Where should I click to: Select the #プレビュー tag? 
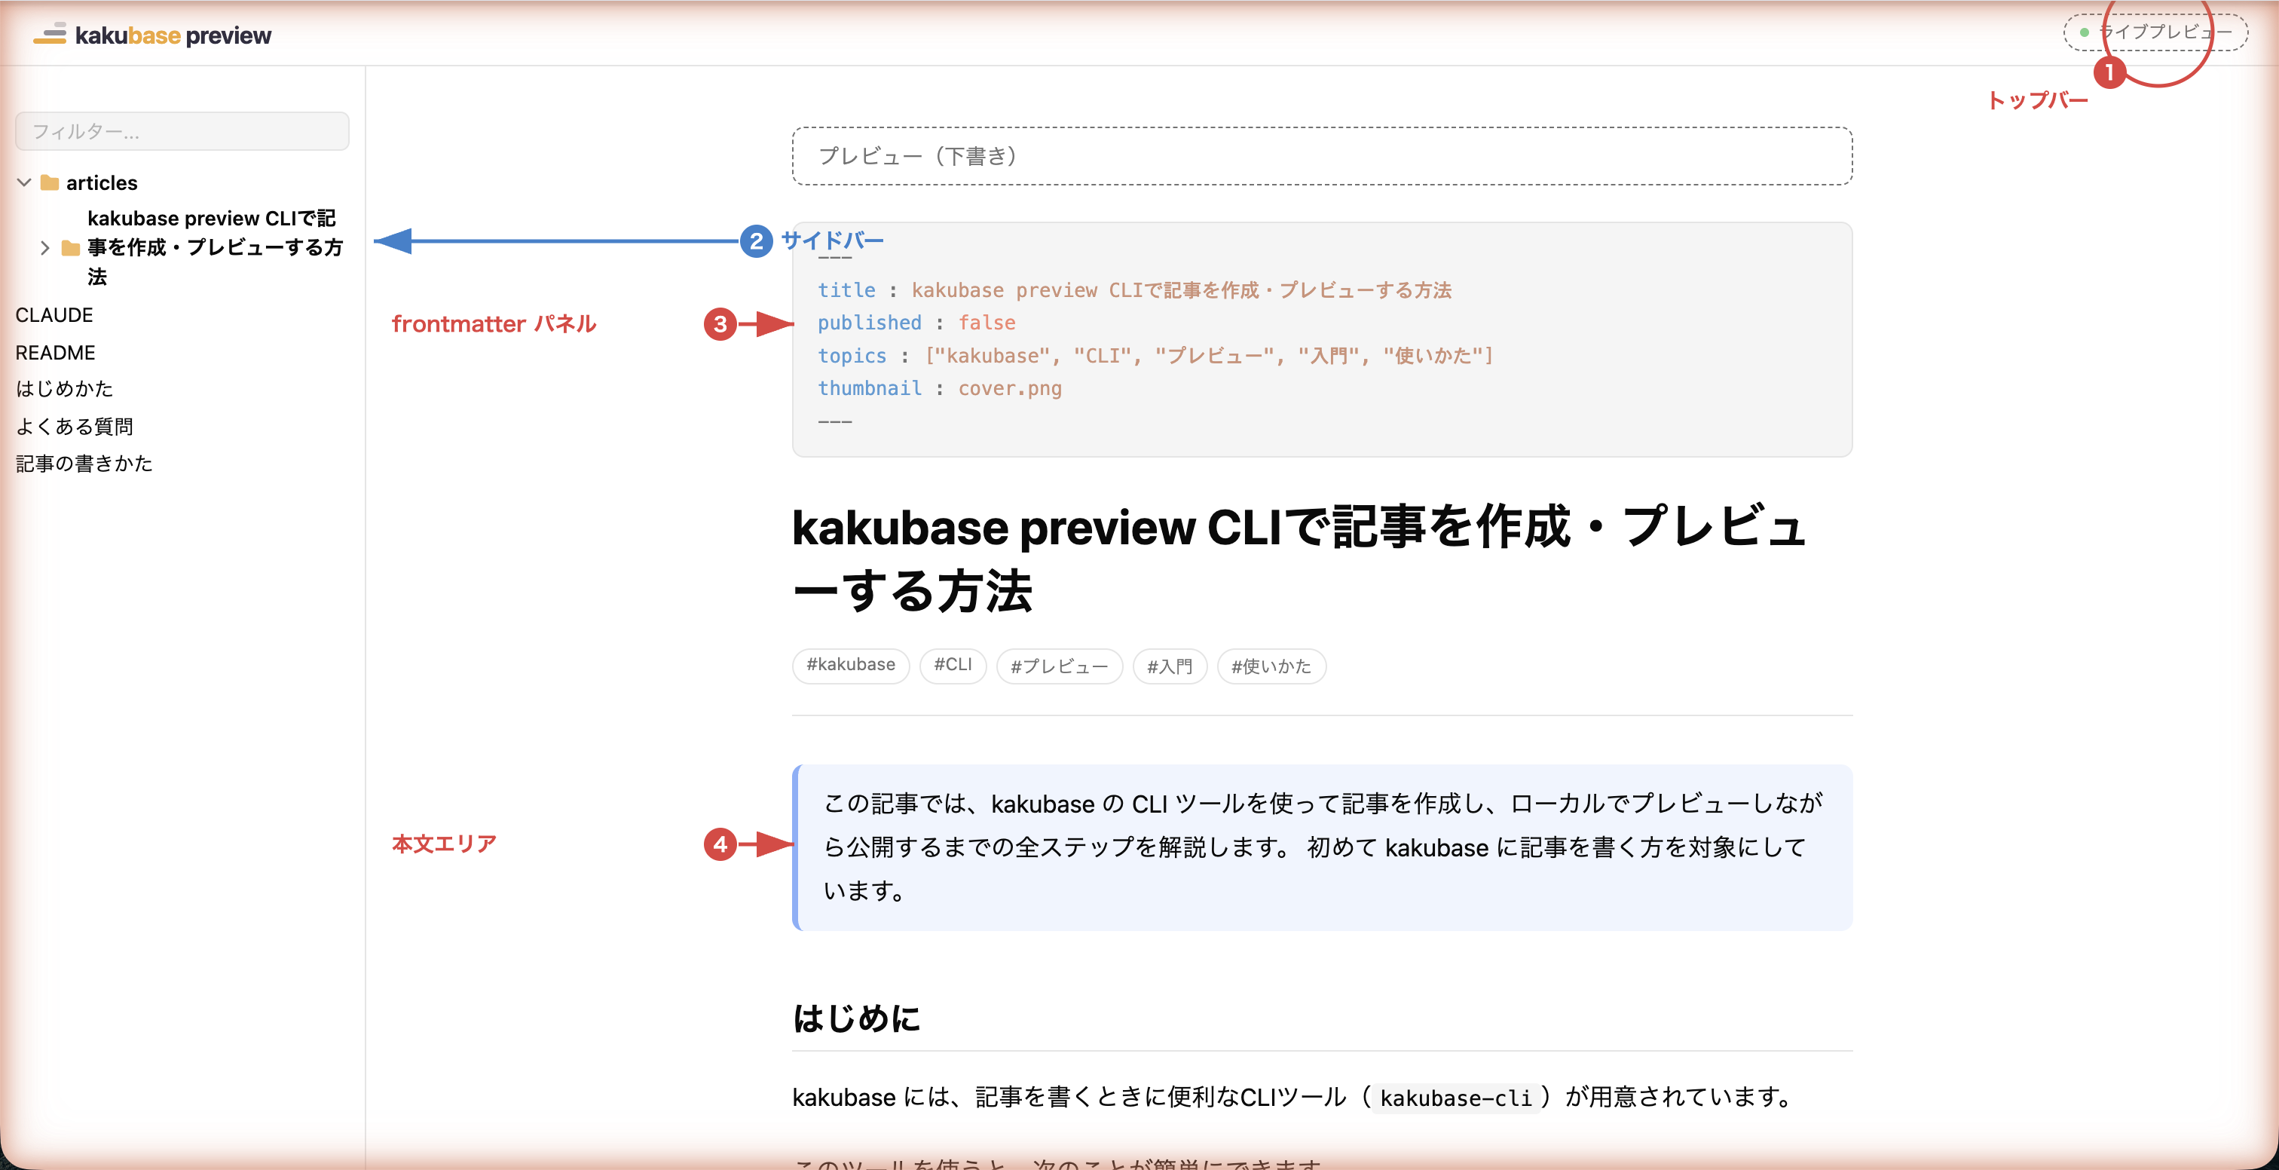point(1059,666)
